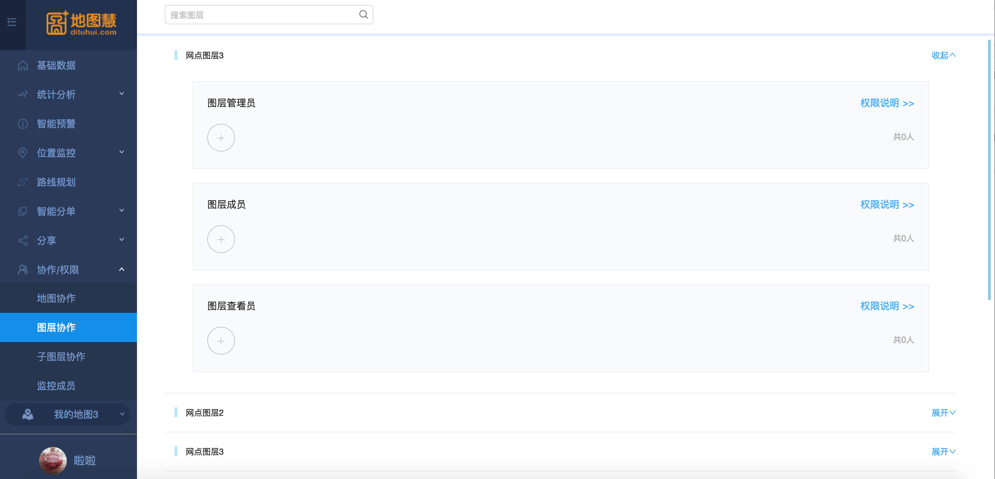995x479 pixels.
Task: Click the 位置监控 location pin icon
Action: [x=23, y=153]
